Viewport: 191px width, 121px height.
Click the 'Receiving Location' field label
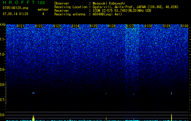click(x=71, y=7)
